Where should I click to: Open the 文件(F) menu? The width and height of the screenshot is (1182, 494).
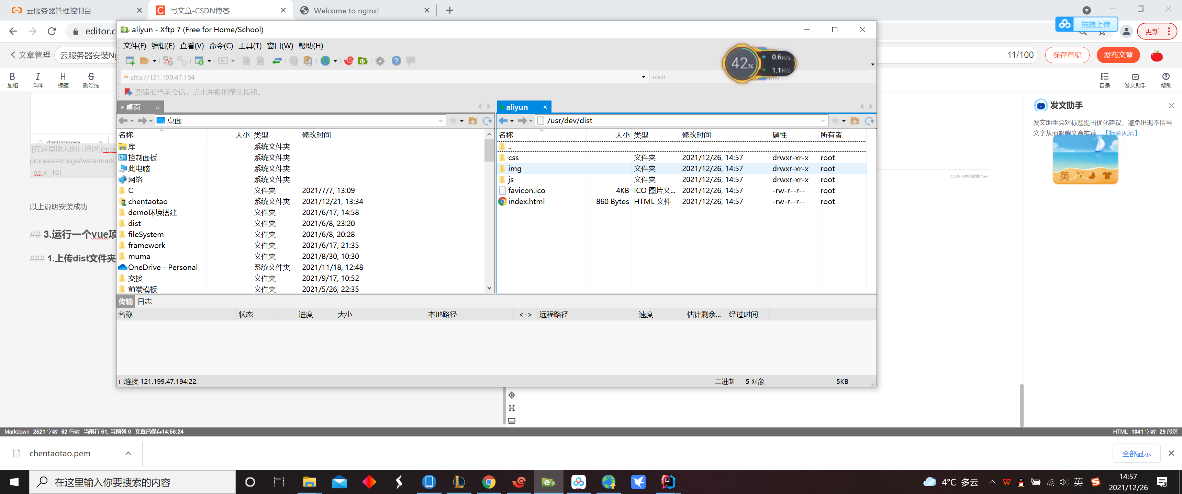[x=134, y=46]
